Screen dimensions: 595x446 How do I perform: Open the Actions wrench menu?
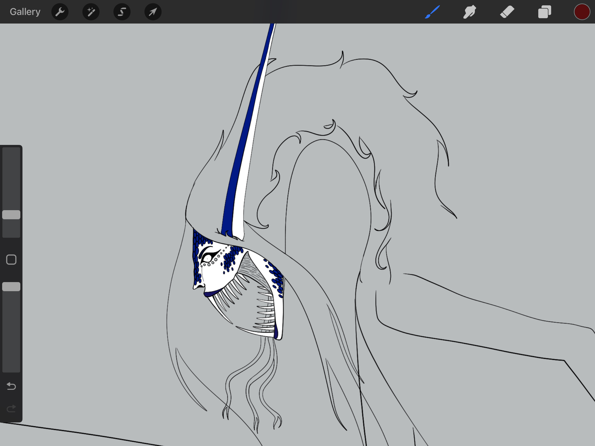click(60, 12)
